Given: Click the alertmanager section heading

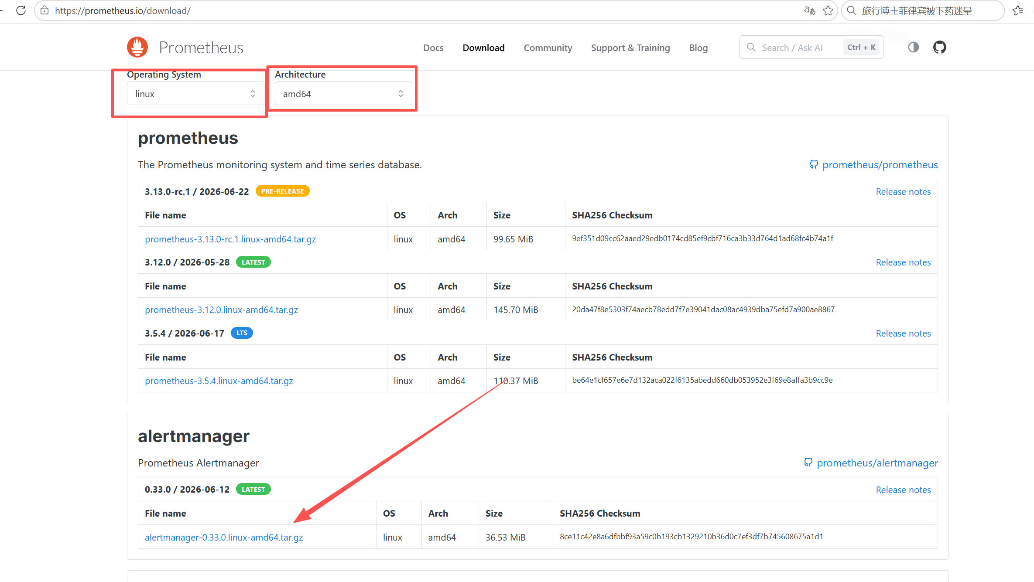Looking at the screenshot, I should pos(194,436).
